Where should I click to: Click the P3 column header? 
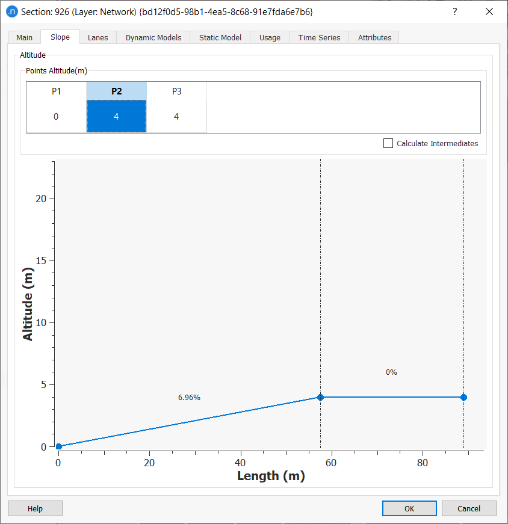click(x=176, y=91)
